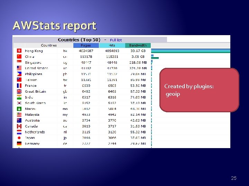Screen dimensions: 249x186
Task: Click the 113178 pages value
Action: [86, 56]
